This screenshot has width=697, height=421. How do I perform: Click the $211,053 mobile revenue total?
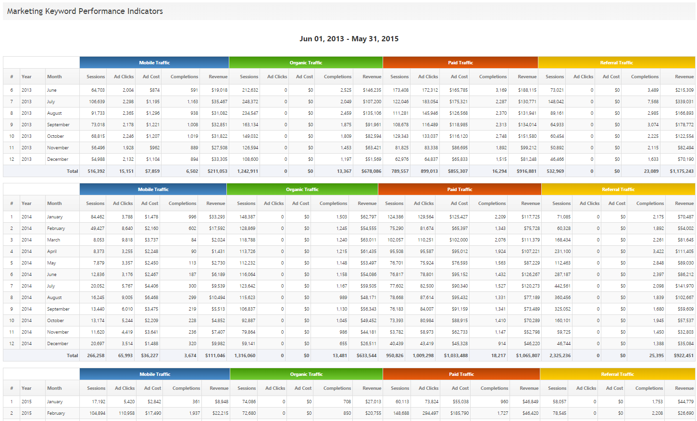[x=217, y=171]
